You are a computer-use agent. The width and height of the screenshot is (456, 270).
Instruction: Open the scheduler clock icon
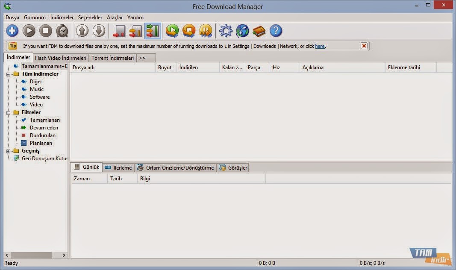pyautogui.click(x=62, y=31)
